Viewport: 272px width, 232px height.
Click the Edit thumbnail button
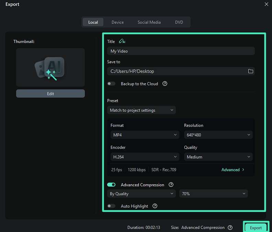[50, 93]
